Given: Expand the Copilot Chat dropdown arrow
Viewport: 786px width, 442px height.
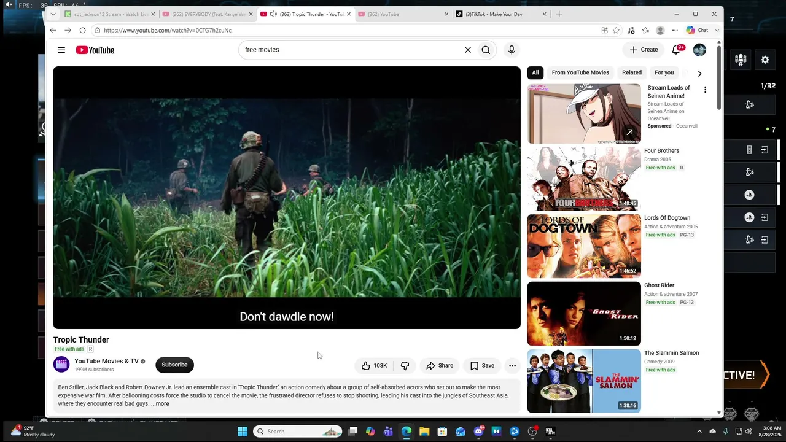Looking at the screenshot, I should pos(717,30).
